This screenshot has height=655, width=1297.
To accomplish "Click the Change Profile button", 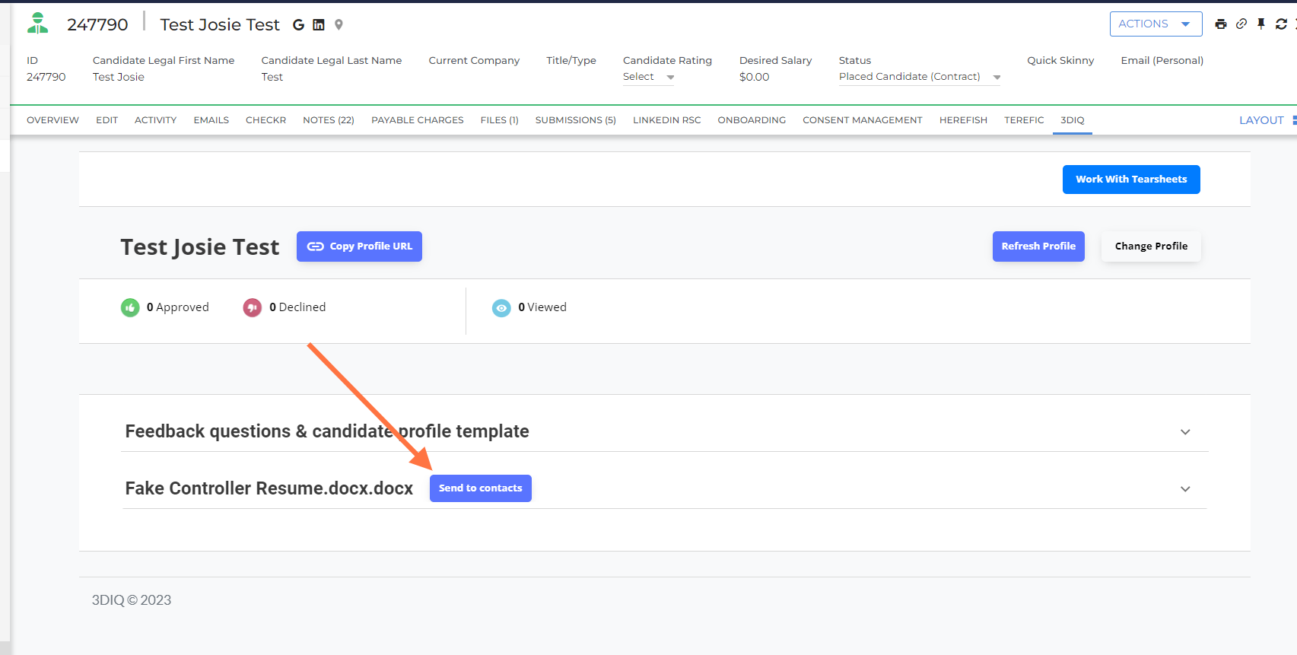I will [x=1151, y=246].
